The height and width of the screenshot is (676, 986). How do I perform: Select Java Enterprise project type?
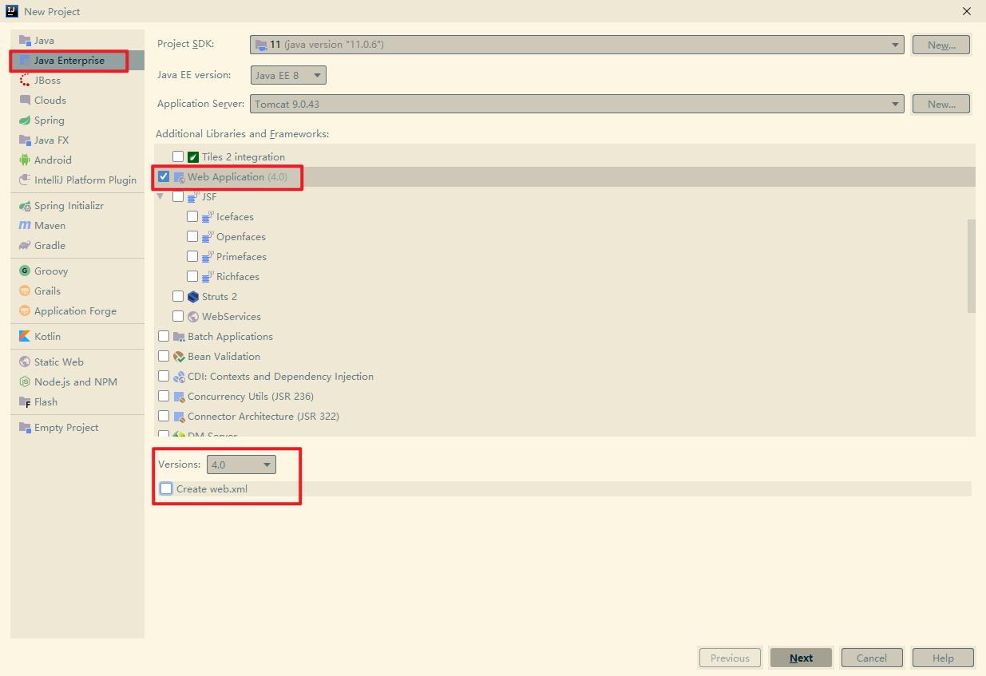pos(77,60)
